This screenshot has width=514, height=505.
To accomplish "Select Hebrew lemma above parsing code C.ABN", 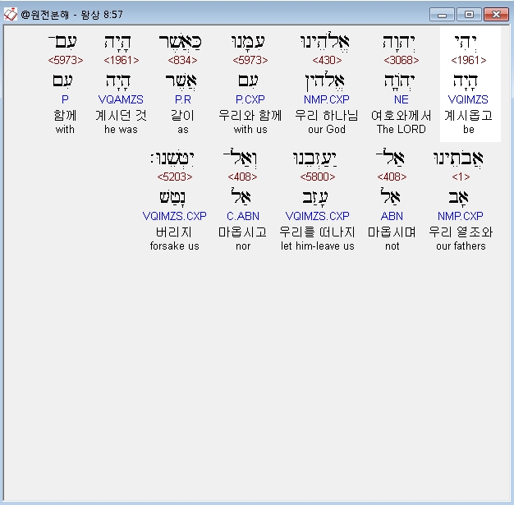I will pyautogui.click(x=241, y=197).
